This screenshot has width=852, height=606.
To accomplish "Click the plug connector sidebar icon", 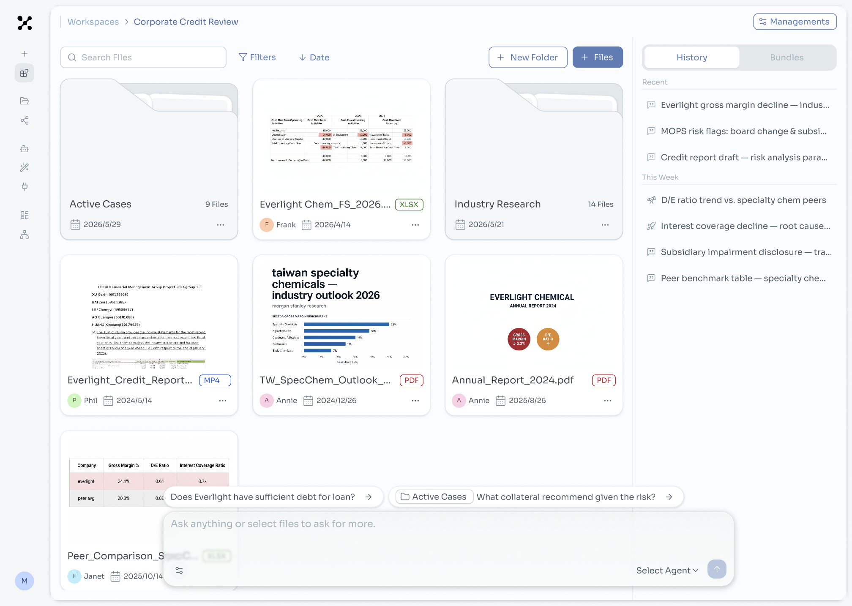I will (25, 187).
